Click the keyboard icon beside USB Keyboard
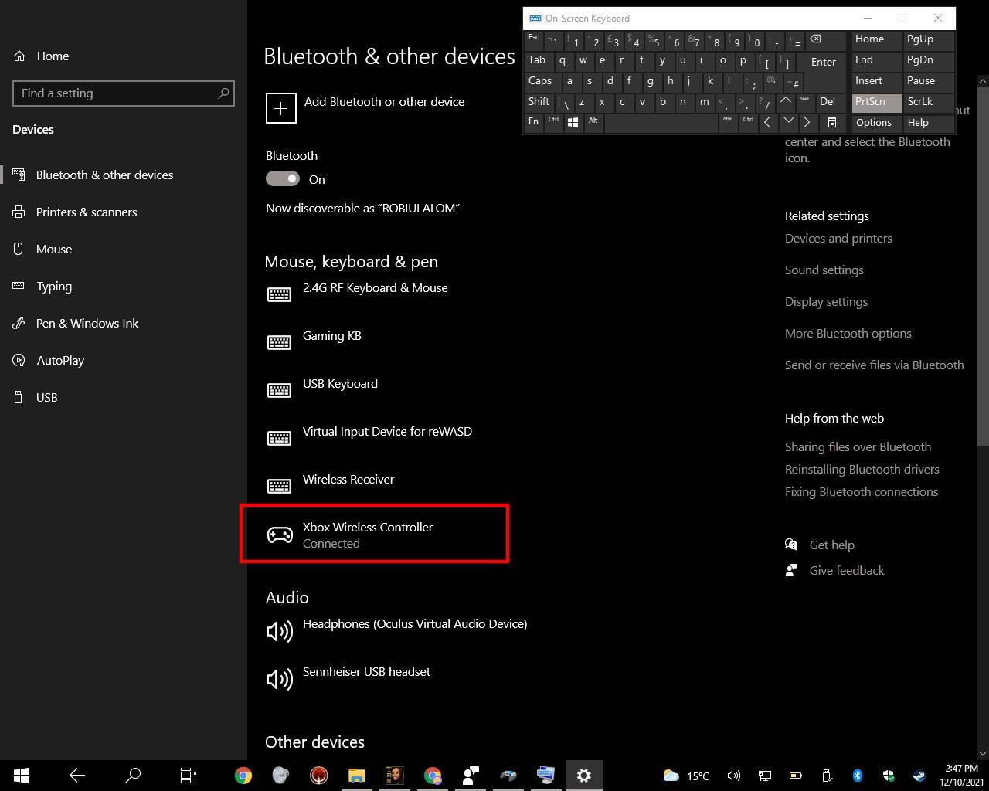The height and width of the screenshot is (791, 989). tap(279, 390)
